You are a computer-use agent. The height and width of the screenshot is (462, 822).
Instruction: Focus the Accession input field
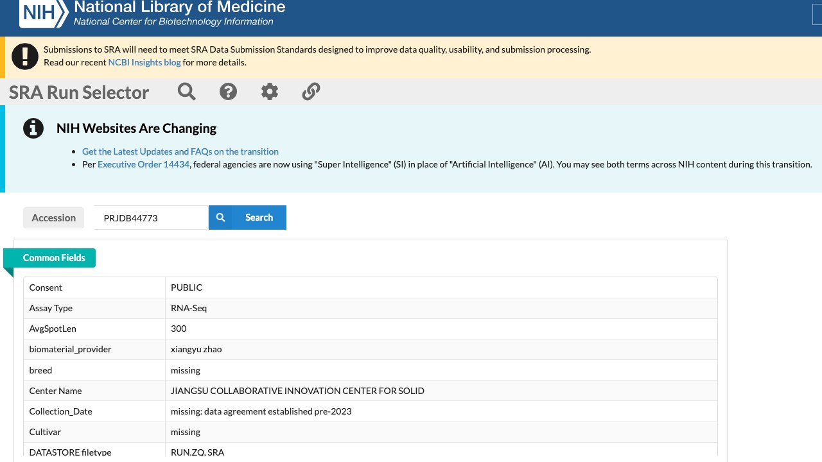tap(151, 218)
